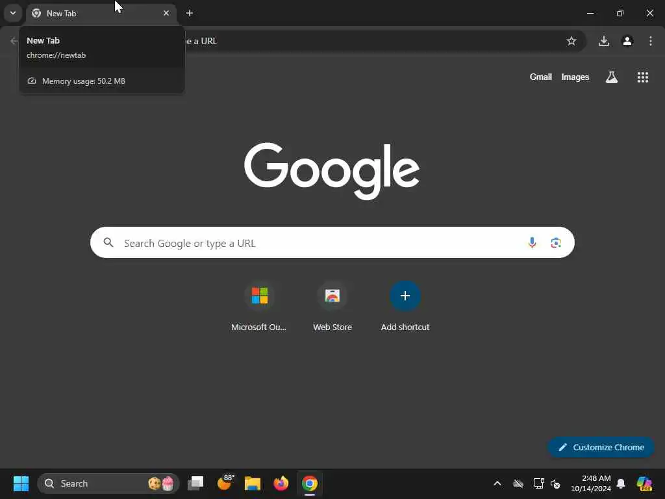
Task: Open the Gmail link
Action: point(540,77)
